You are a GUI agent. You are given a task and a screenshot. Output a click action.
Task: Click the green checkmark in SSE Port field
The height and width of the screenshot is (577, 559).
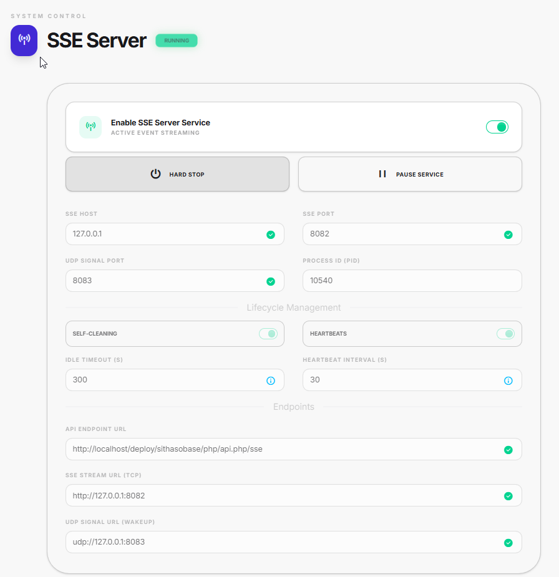click(508, 235)
